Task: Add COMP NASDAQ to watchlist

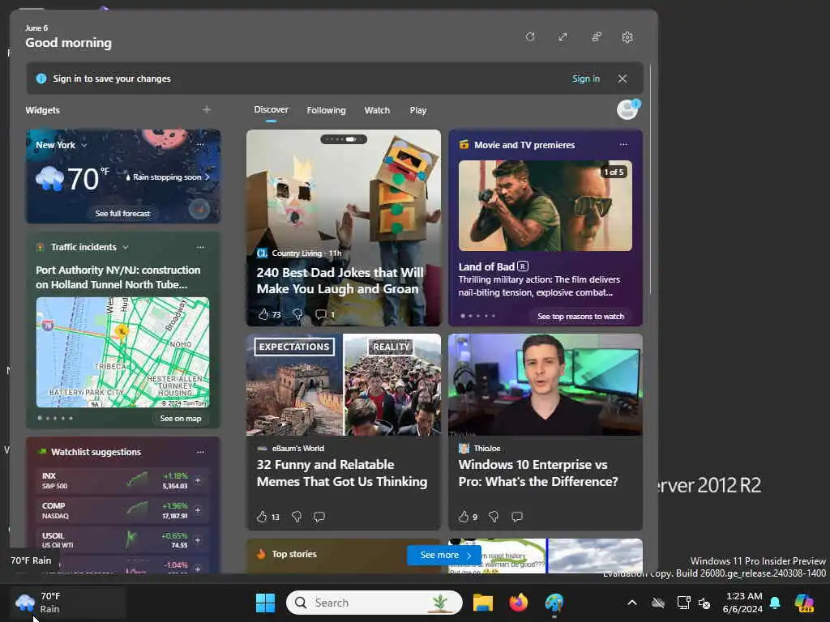Action: 198,510
